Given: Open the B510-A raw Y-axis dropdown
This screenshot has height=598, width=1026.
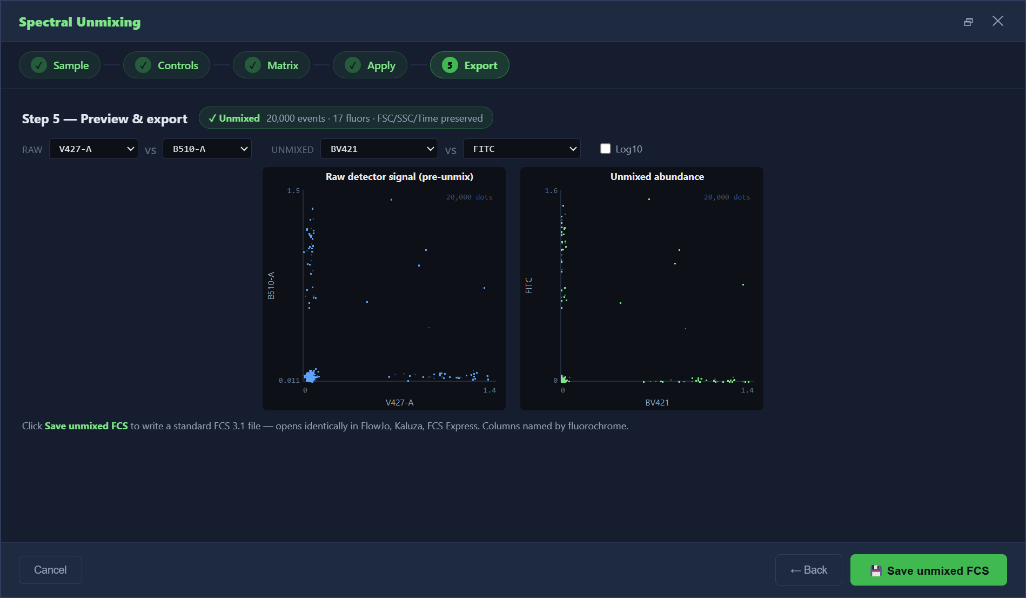Looking at the screenshot, I should pos(207,149).
